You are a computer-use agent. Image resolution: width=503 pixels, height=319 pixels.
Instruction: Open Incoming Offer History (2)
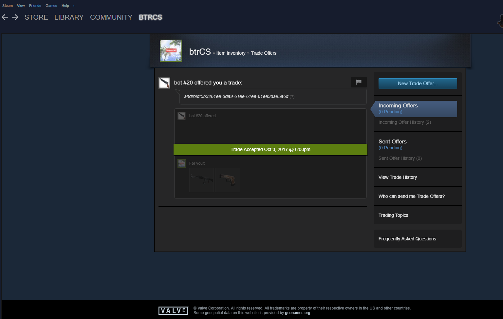coord(405,122)
